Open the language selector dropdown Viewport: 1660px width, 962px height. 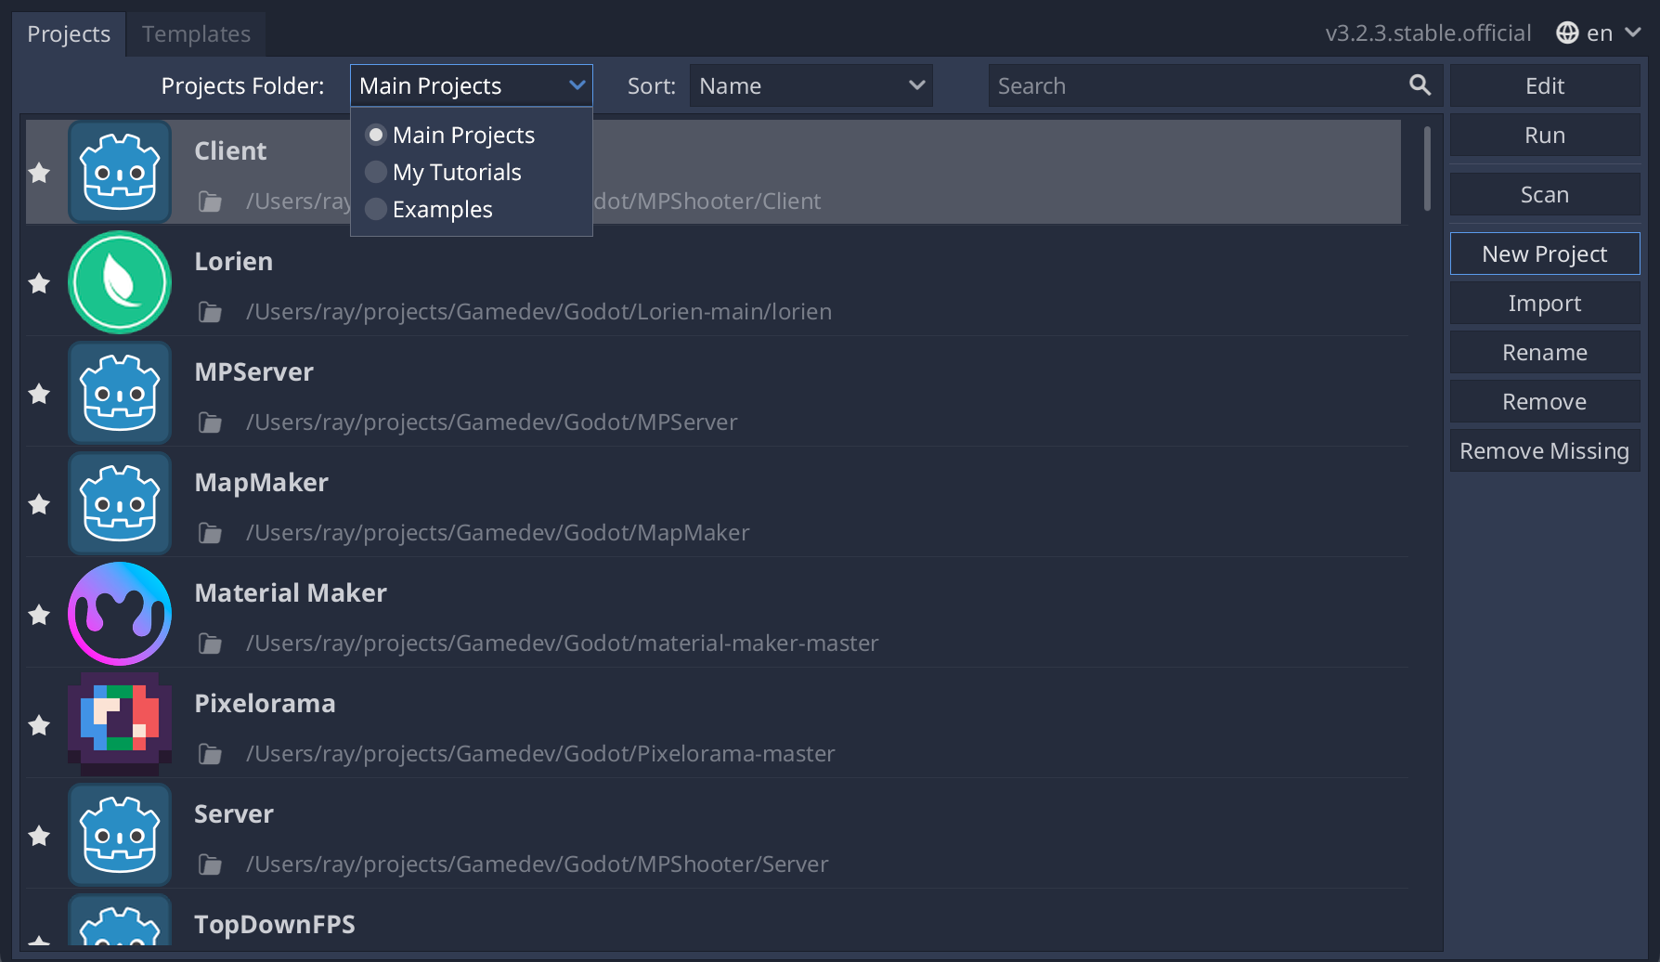[x=1599, y=32]
